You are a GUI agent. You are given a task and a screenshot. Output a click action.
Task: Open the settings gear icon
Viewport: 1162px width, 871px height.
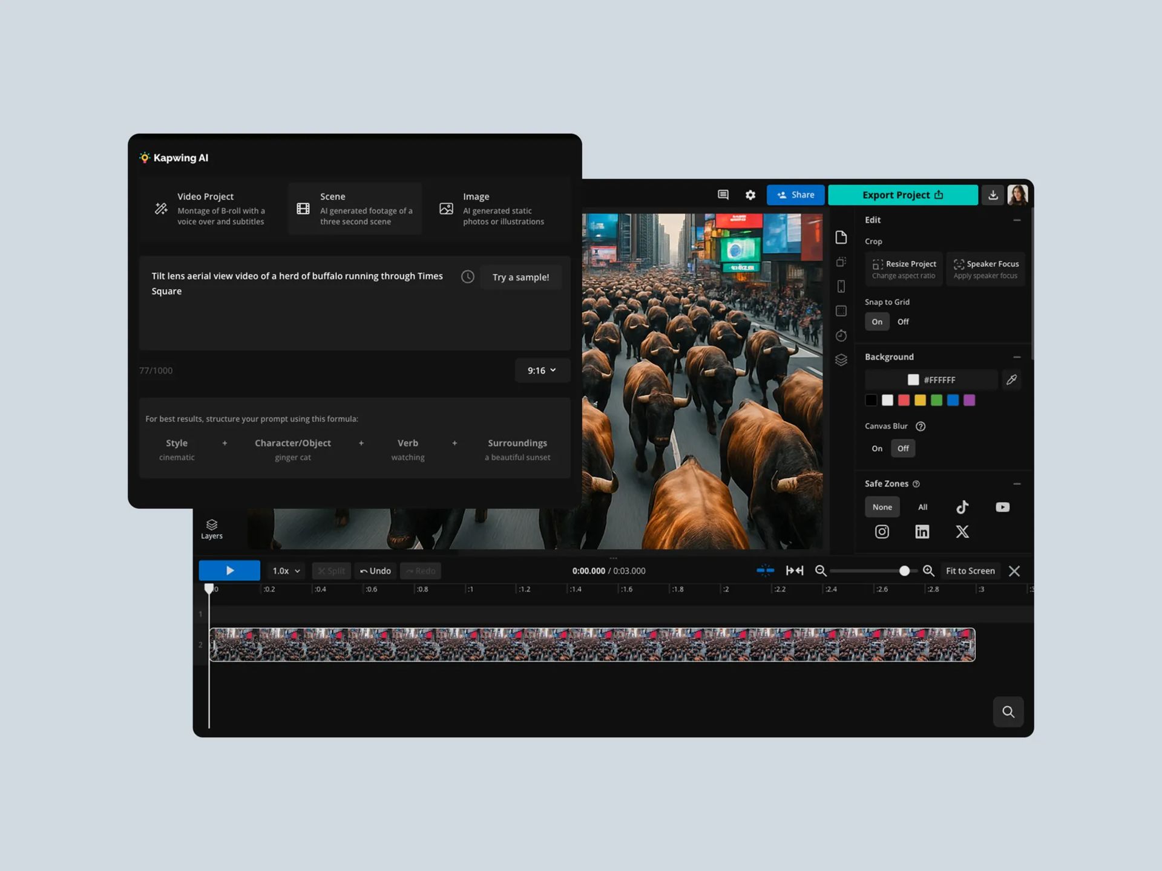click(750, 195)
